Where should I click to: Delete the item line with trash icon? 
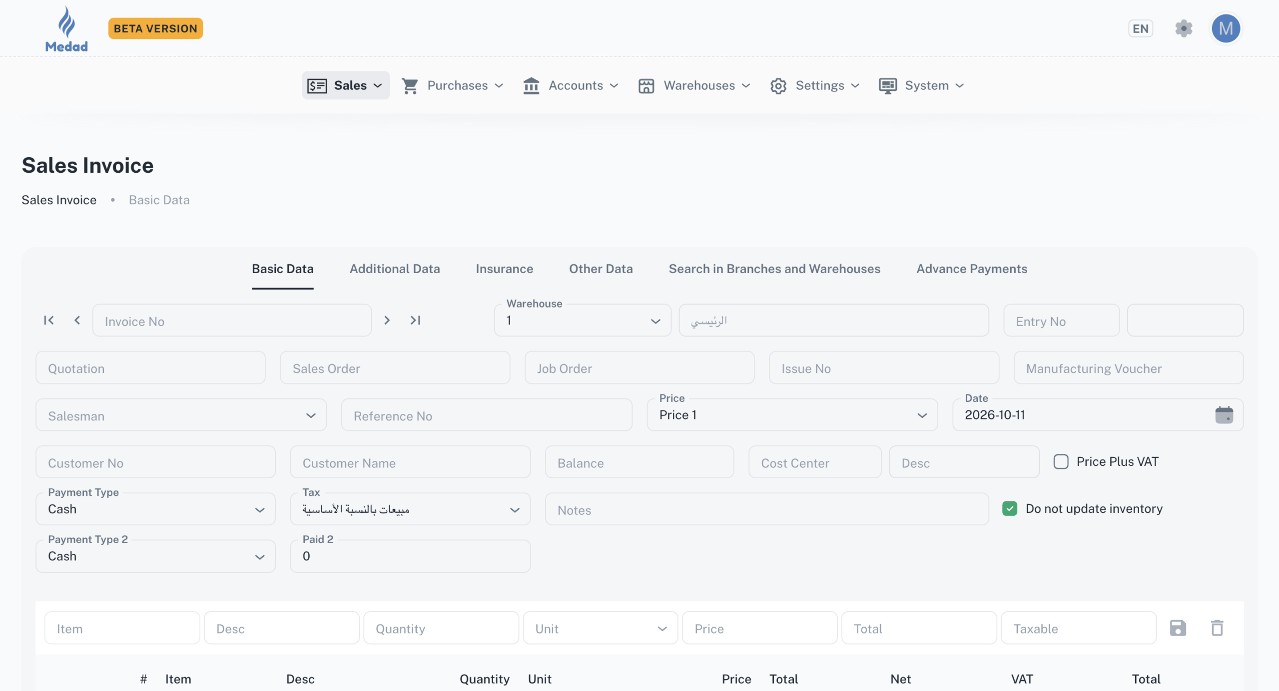click(x=1217, y=628)
